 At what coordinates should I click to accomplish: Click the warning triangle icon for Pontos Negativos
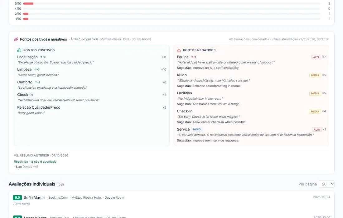point(179,50)
